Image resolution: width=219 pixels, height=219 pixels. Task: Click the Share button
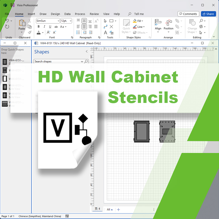tap(208, 14)
